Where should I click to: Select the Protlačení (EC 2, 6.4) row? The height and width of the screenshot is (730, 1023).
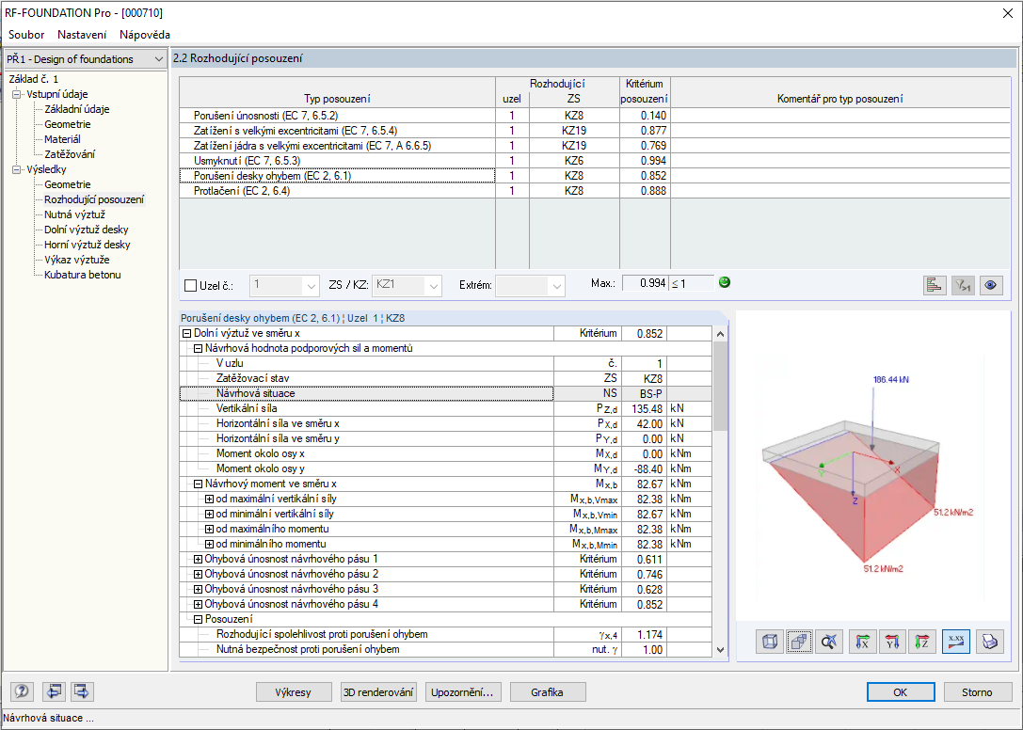[x=595, y=190]
